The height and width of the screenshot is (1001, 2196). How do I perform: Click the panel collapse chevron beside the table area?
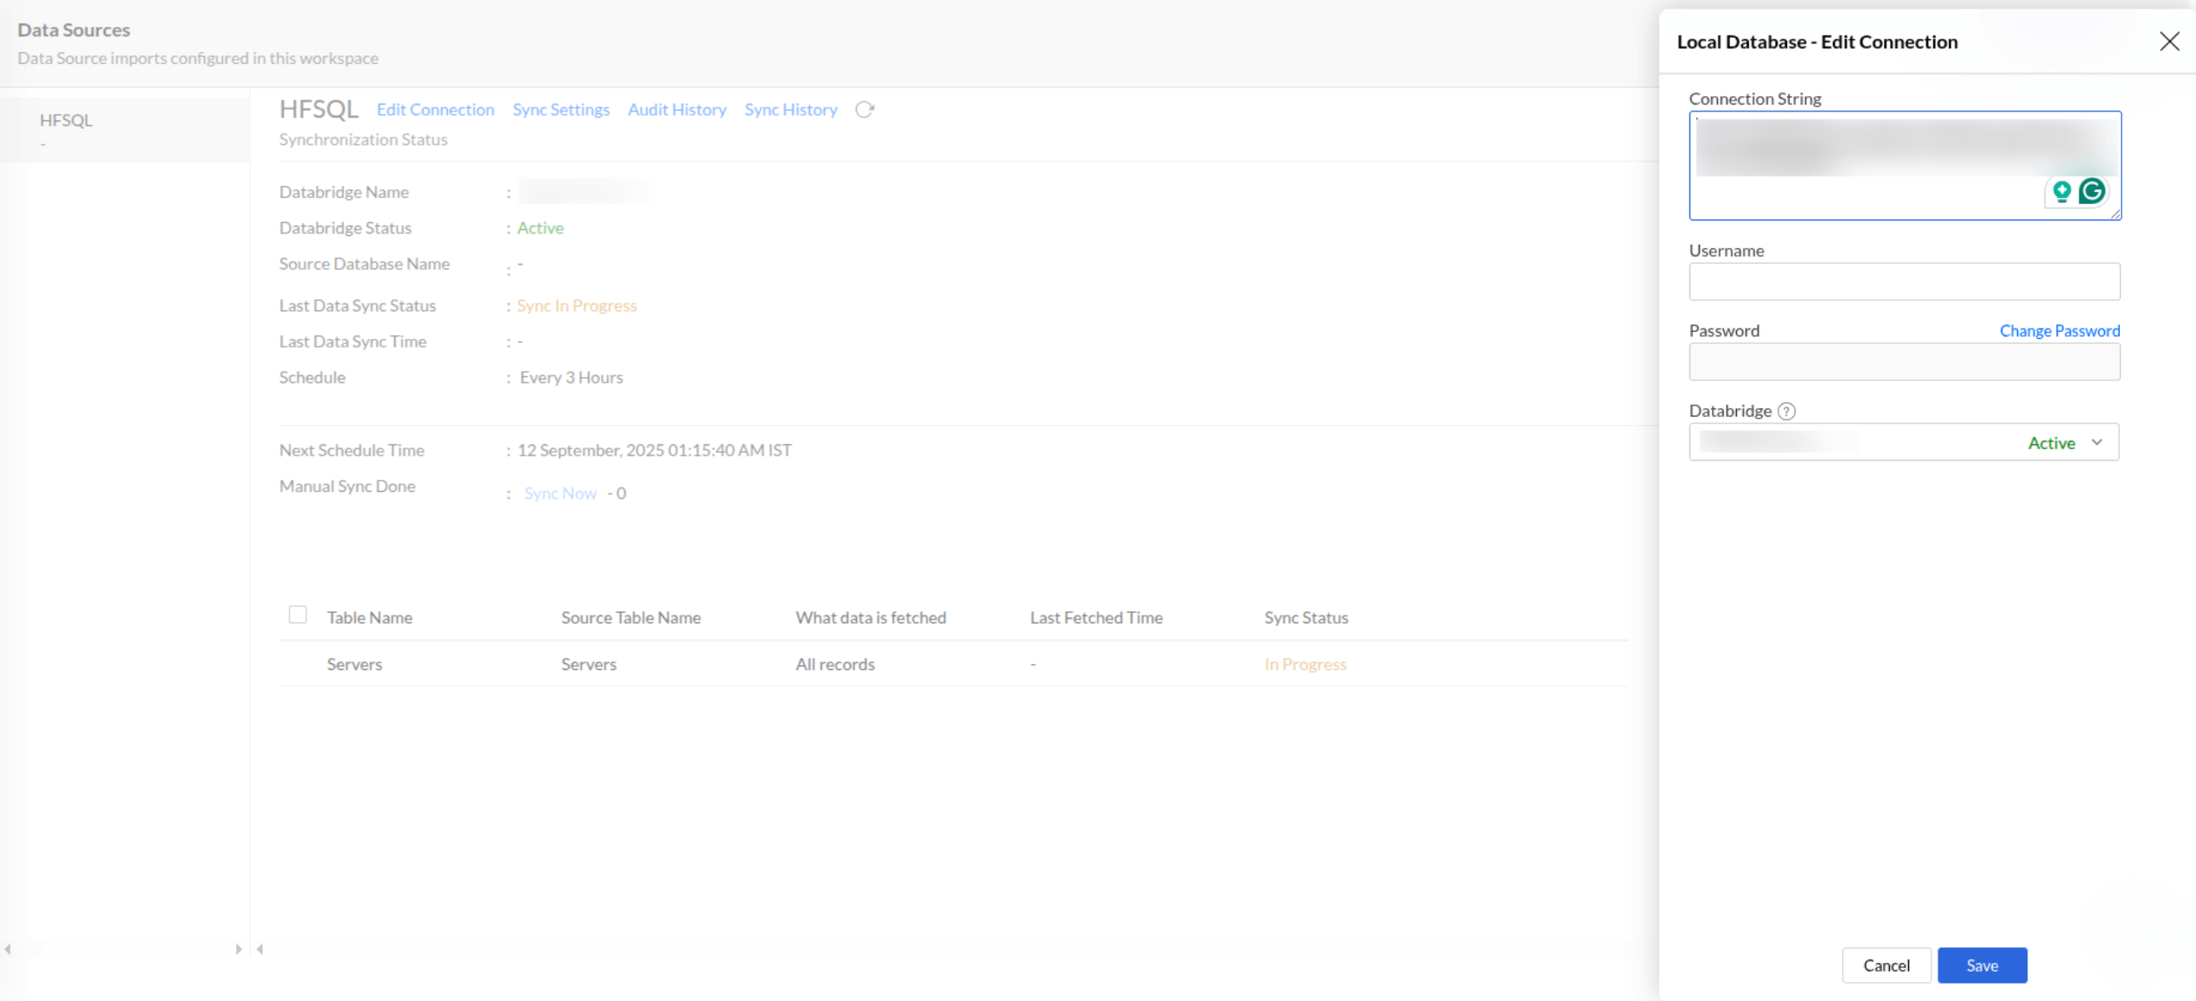pyautogui.click(x=259, y=948)
